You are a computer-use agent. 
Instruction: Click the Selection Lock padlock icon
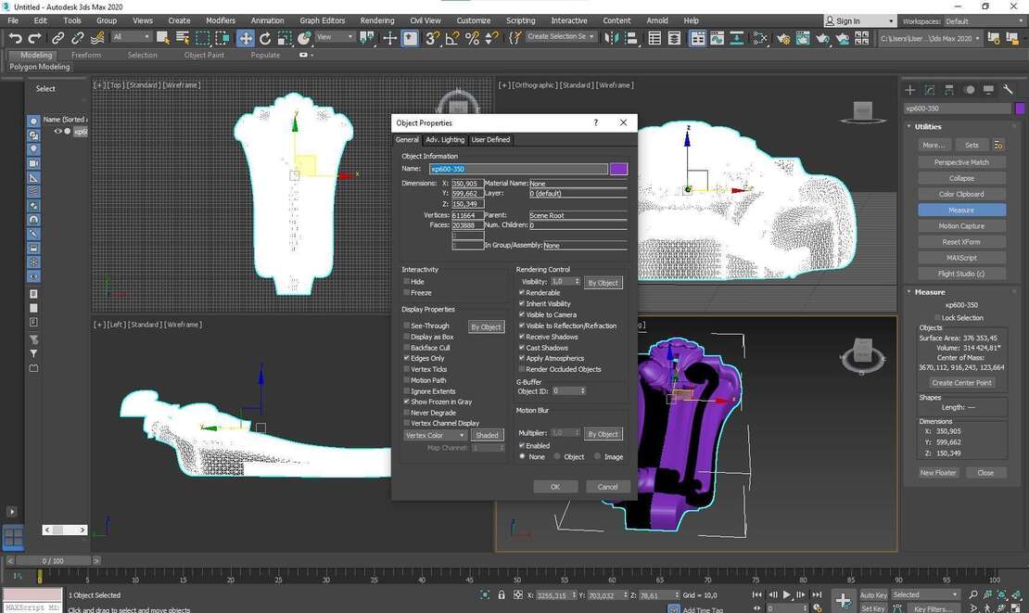point(502,595)
